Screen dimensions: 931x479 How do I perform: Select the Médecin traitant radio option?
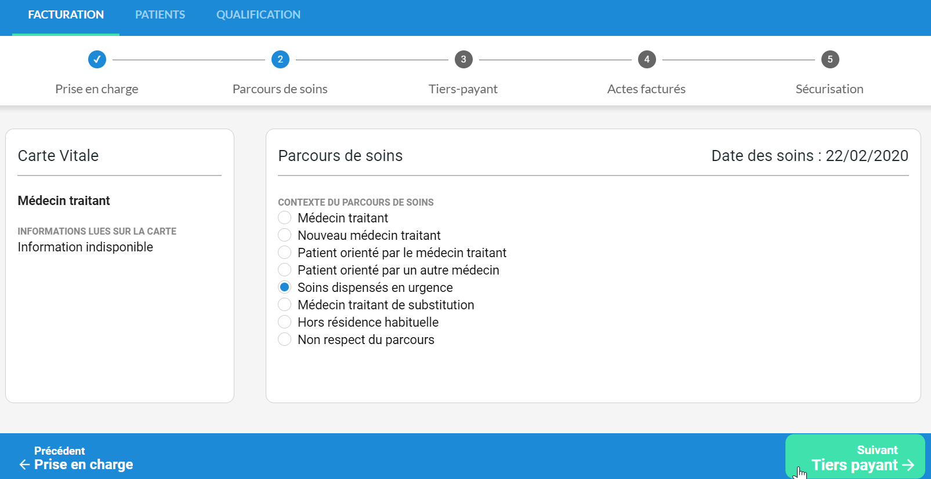[284, 218]
